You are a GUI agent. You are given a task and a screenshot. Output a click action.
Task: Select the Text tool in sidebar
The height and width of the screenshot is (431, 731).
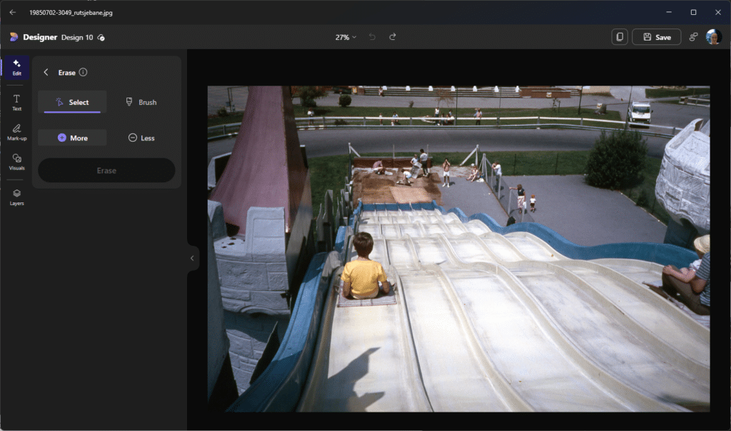click(16, 103)
